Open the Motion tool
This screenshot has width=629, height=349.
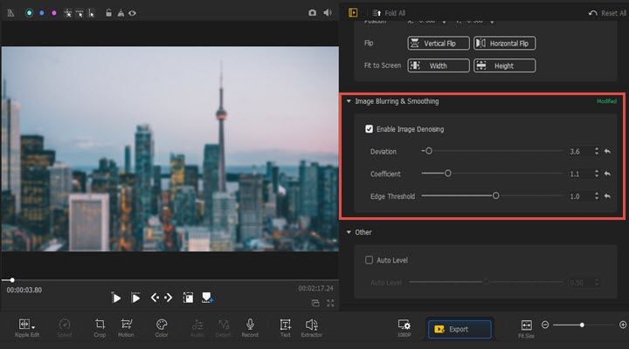tap(127, 325)
